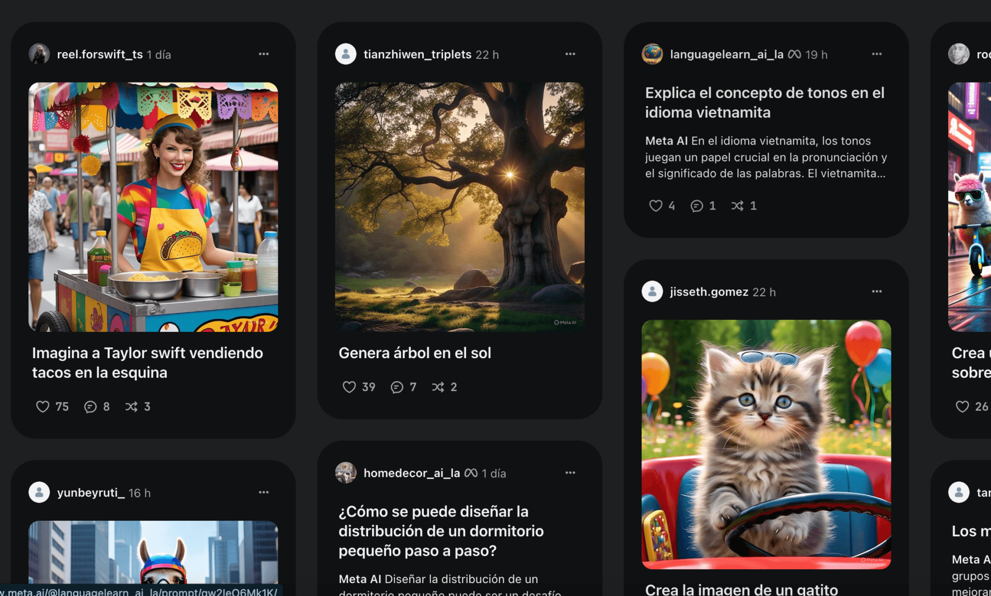The height and width of the screenshot is (596, 991).
Task: Visit languagelearn_ai_la username link
Action: tap(727, 54)
